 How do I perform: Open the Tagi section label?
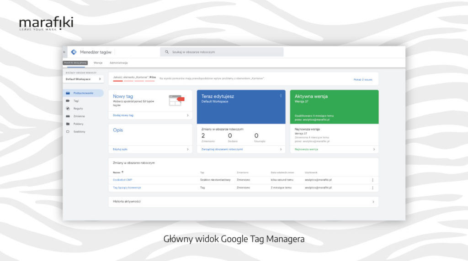[76, 101]
